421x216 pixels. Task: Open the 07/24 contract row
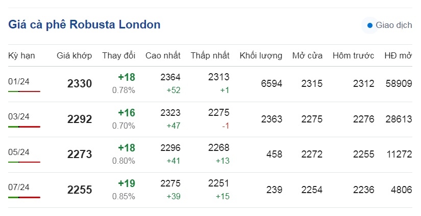pyautogui.click(x=210, y=190)
